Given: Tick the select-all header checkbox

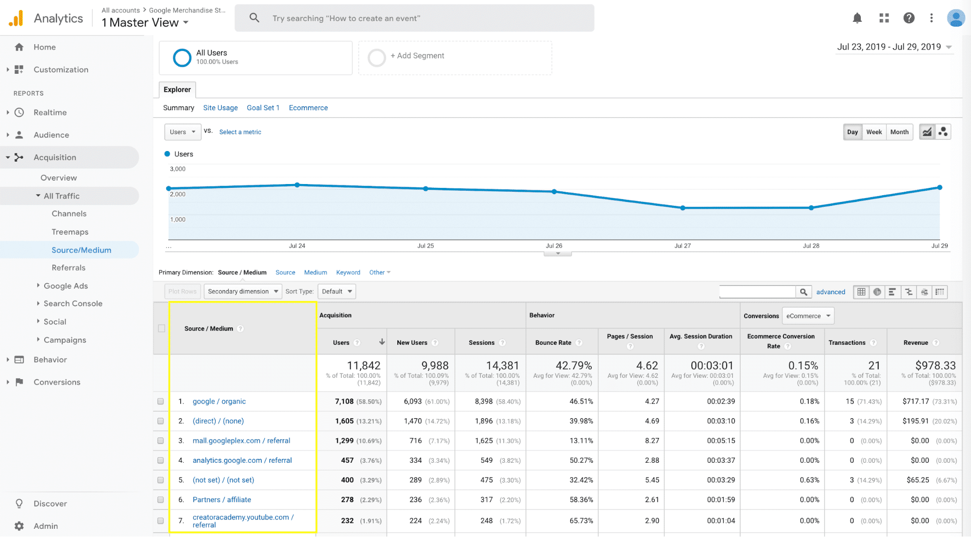Looking at the screenshot, I should click(x=162, y=329).
